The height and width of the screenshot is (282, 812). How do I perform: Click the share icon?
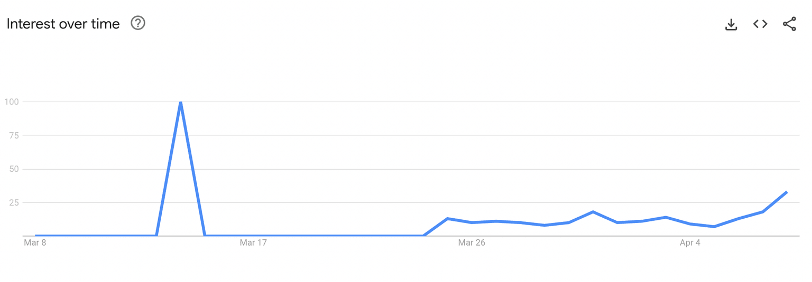click(789, 24)
